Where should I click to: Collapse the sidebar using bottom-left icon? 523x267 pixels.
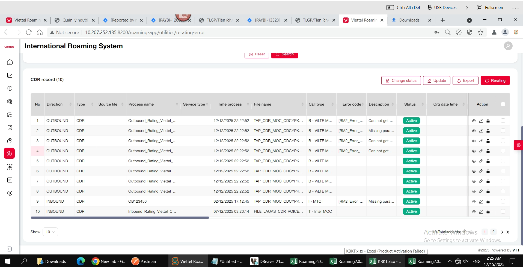(9, 249)
